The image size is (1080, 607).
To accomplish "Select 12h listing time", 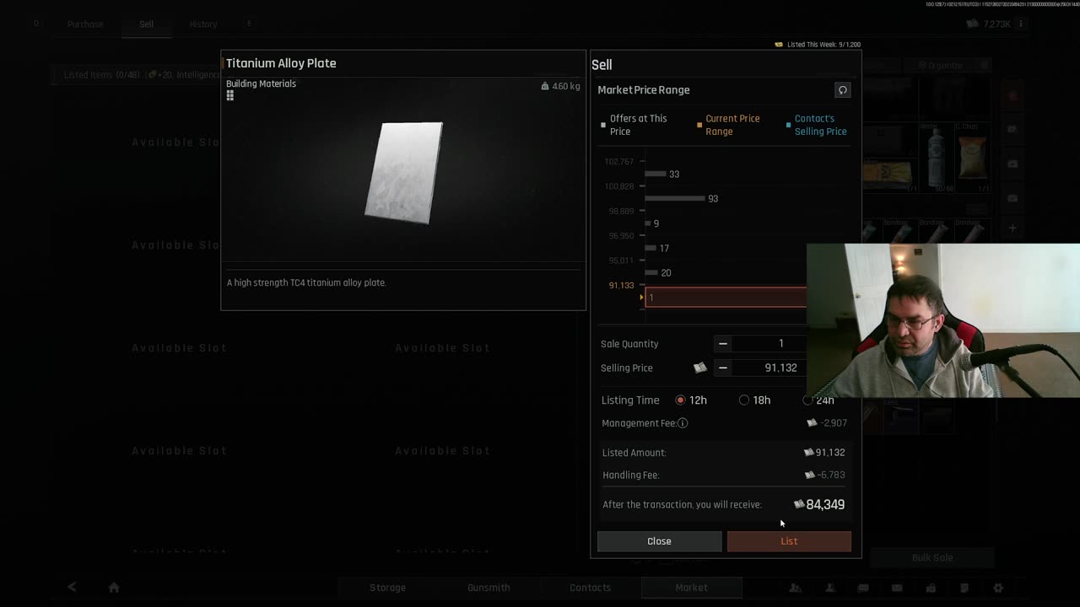I will point(680,400).
